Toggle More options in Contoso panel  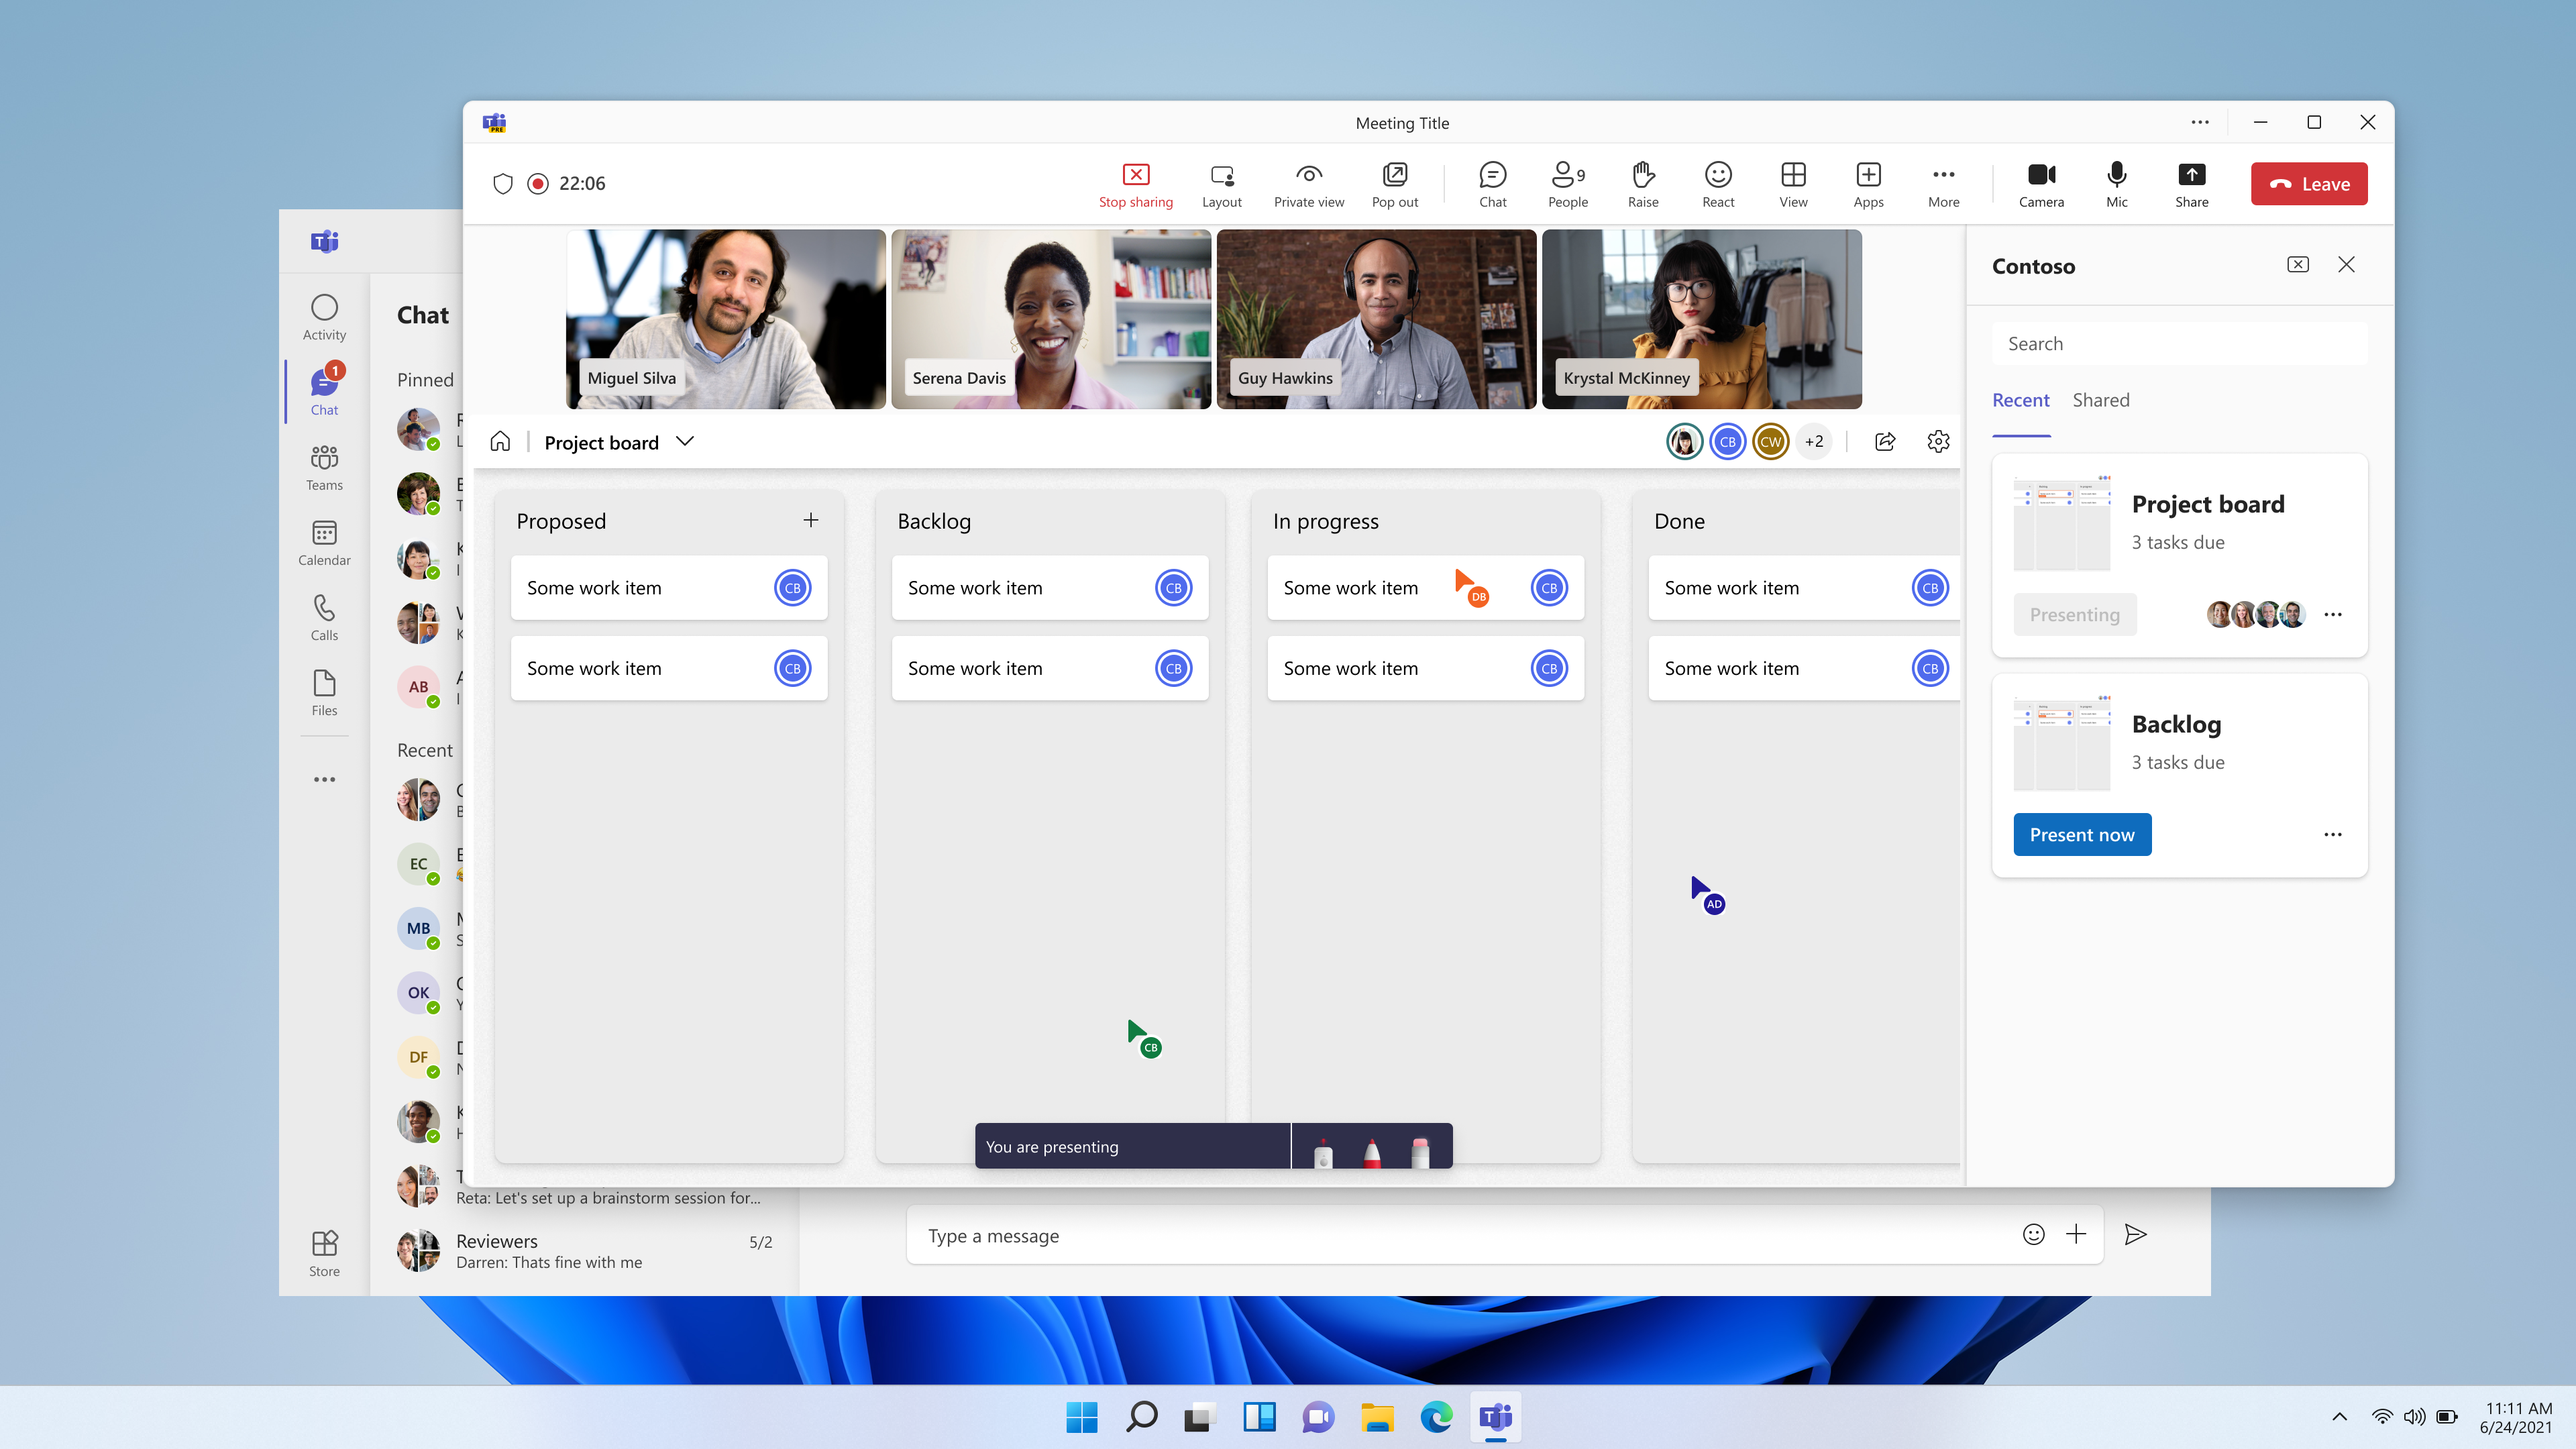(x=2334, y=614)
